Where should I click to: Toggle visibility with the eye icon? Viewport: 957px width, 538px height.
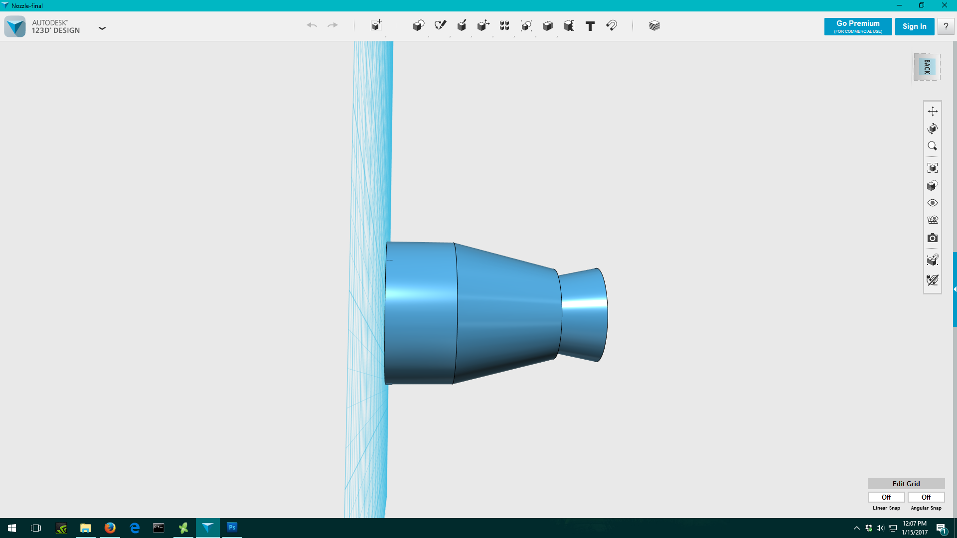[x=933, y=203]
